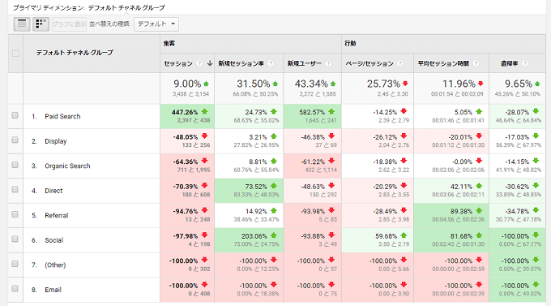Tick the Email row checkbox
Viewport: 551px width, 306px height.
point(15,289)
